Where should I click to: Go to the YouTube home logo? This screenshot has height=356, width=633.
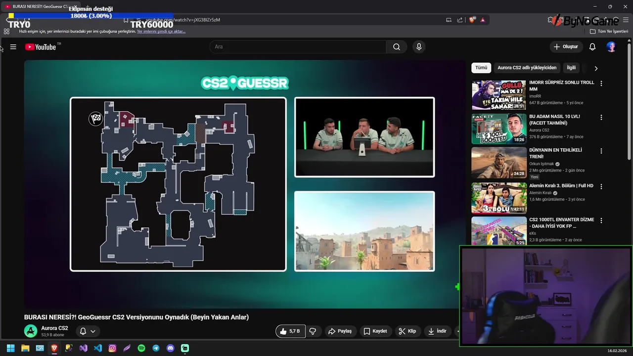pos(41,47)
